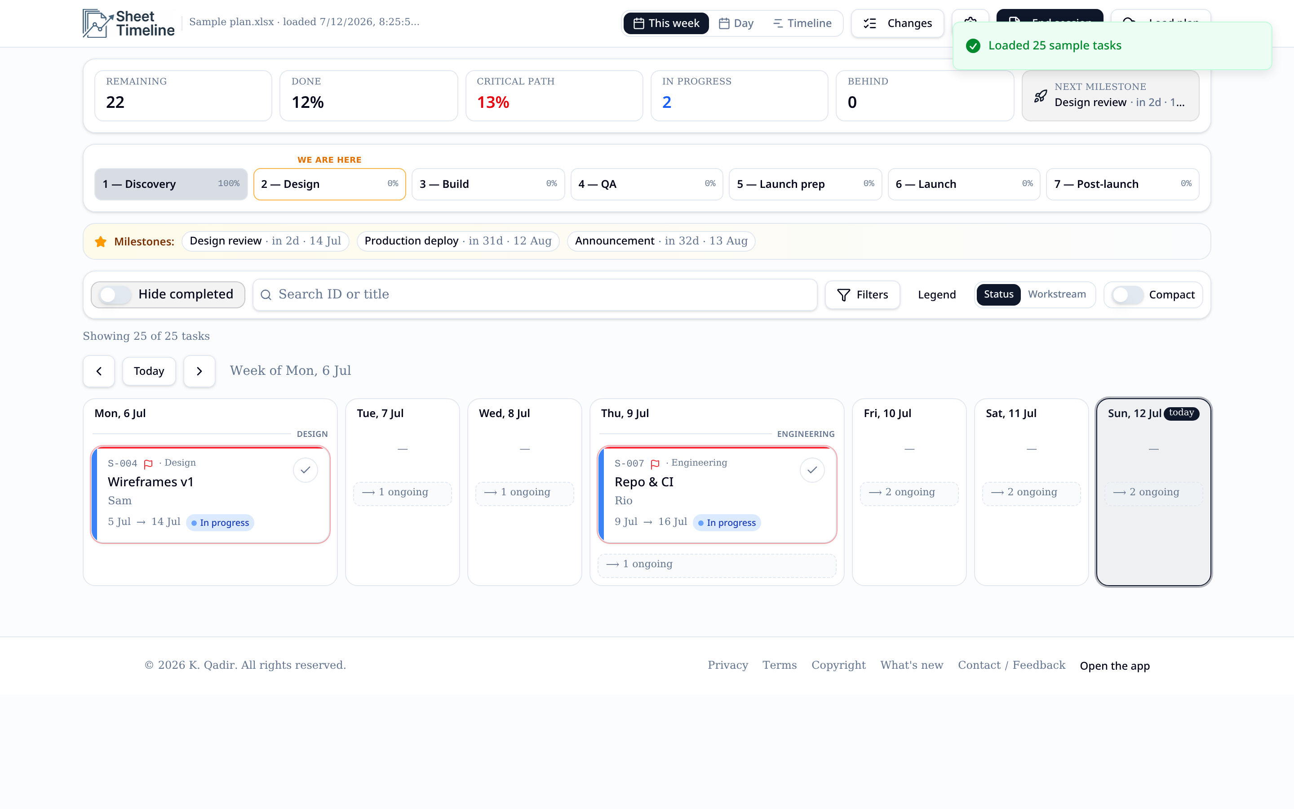Select phase 5 — Launch prep

[x=805, y=184]
